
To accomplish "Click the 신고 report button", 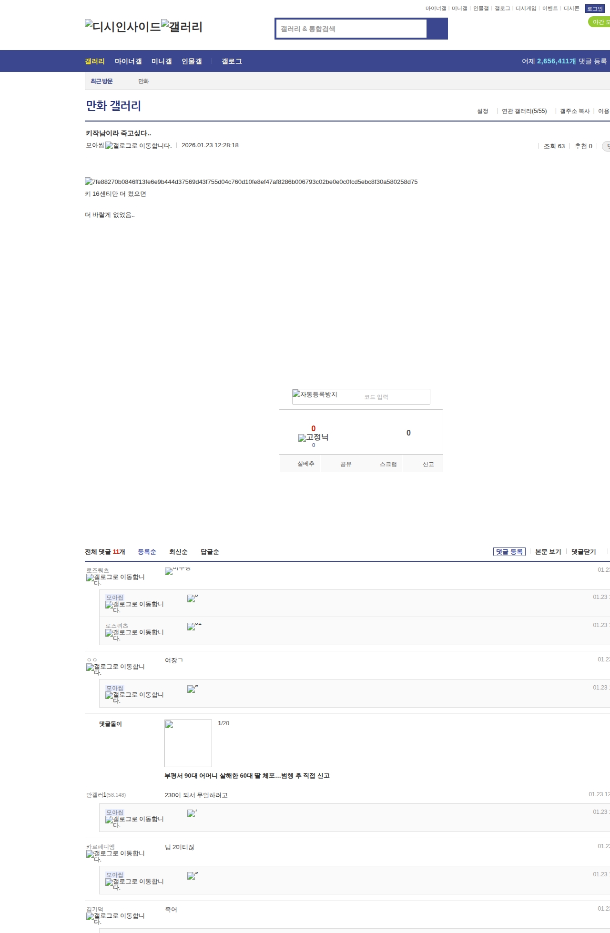I will (x=428, y=464).
